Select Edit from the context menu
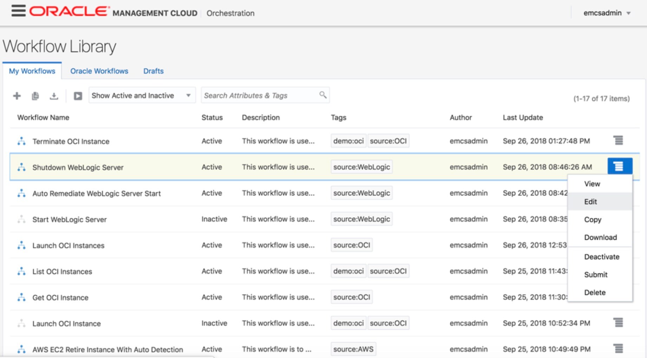Viewport: 647px width, 358px height. (x=590, y=202)
